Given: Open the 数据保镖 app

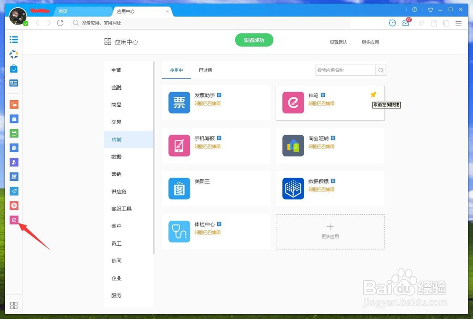Looking at the screenshot, I should click(330, 189).
